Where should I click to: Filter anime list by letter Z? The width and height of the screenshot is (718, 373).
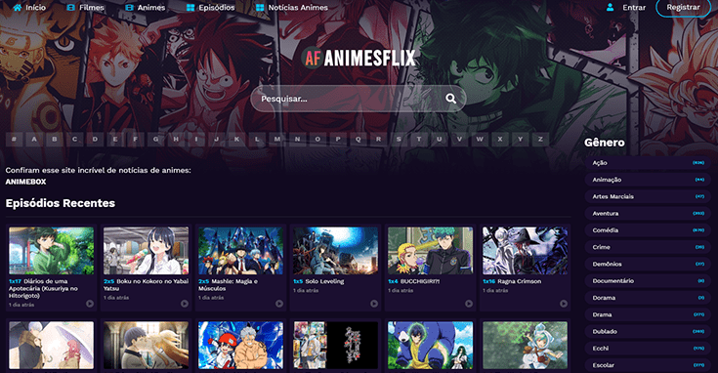coord(540,139)
